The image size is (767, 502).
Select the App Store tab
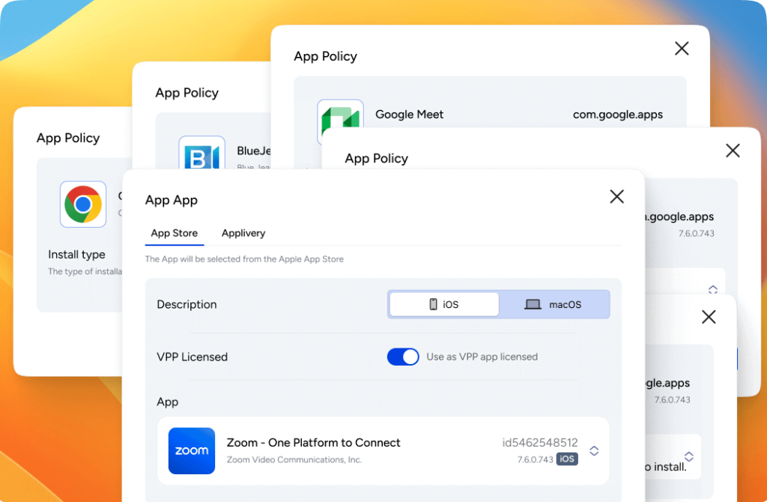(174, 233)
